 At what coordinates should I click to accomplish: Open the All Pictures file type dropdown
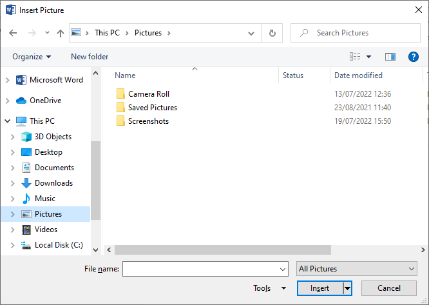[x=357, y=269]
